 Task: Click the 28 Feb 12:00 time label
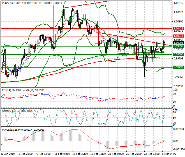(x=152, y=154)
